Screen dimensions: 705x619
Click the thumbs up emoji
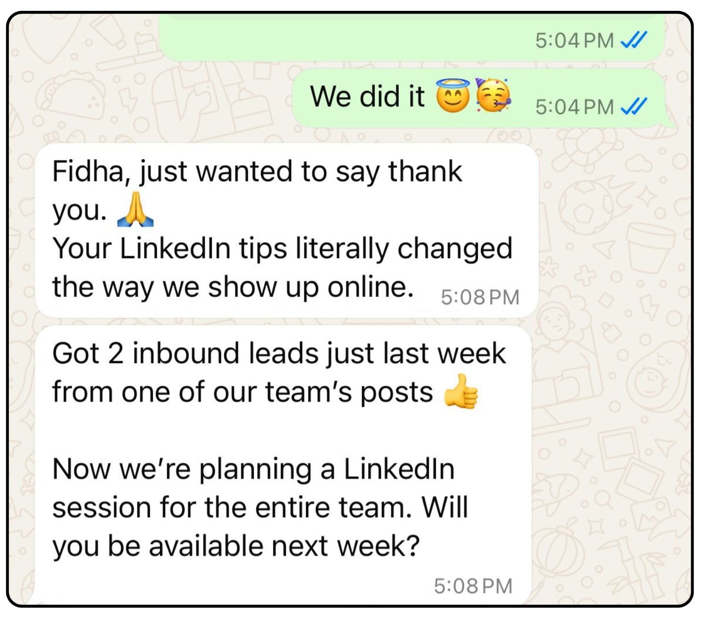[x=461, y=392]
